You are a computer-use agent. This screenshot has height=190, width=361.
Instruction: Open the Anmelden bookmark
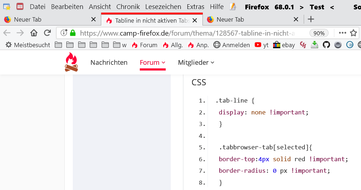[231, 45]
